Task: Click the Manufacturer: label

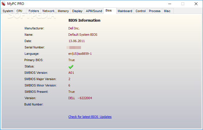Action: [x=34, y=28]
